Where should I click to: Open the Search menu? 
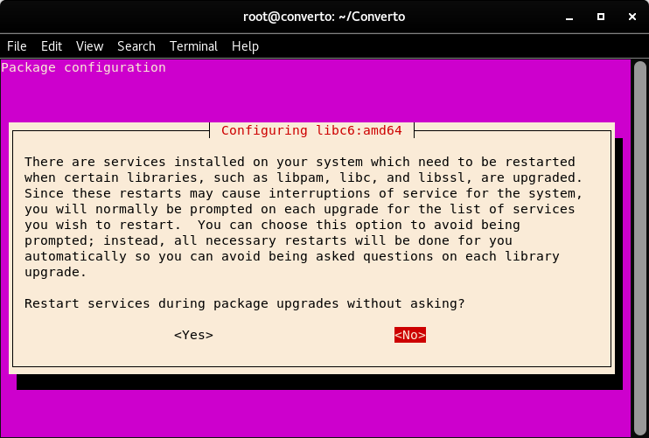click(136, 46)
